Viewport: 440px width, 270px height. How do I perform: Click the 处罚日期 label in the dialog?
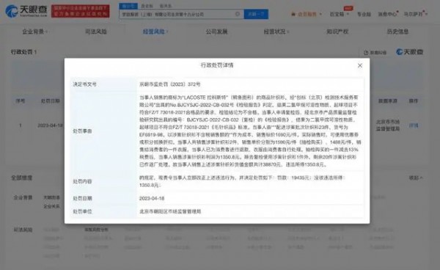82,198
